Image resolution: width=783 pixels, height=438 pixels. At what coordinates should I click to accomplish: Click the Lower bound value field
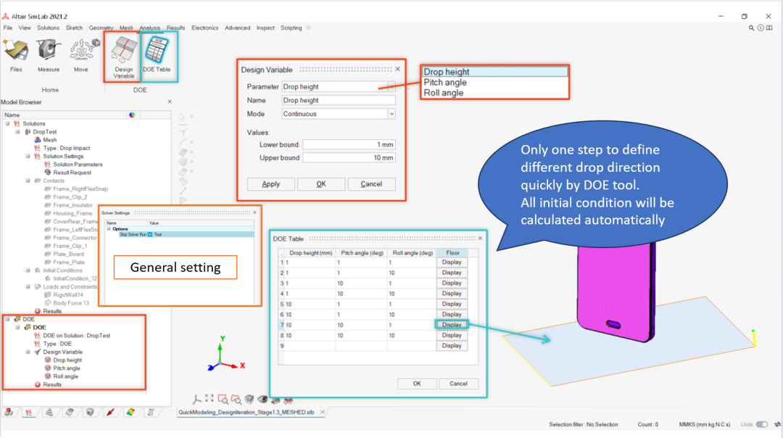(349, 144)
